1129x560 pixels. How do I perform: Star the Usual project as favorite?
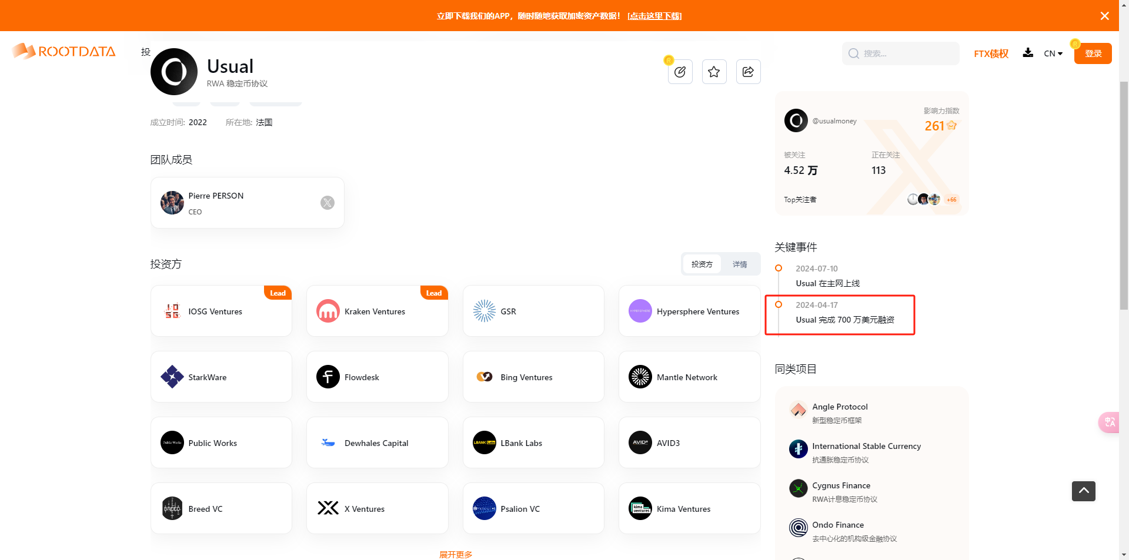pos(714,72)
